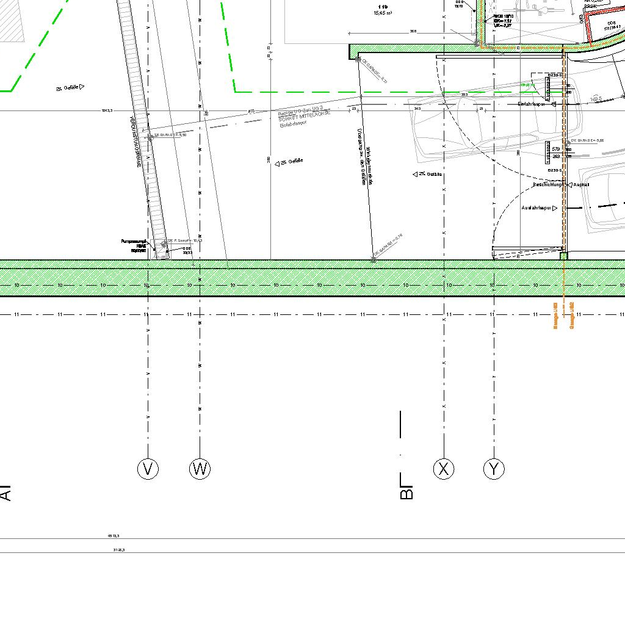Click the area value 15,45 m²
Viewport: 625px width, 625px height.
click(383, 13)
